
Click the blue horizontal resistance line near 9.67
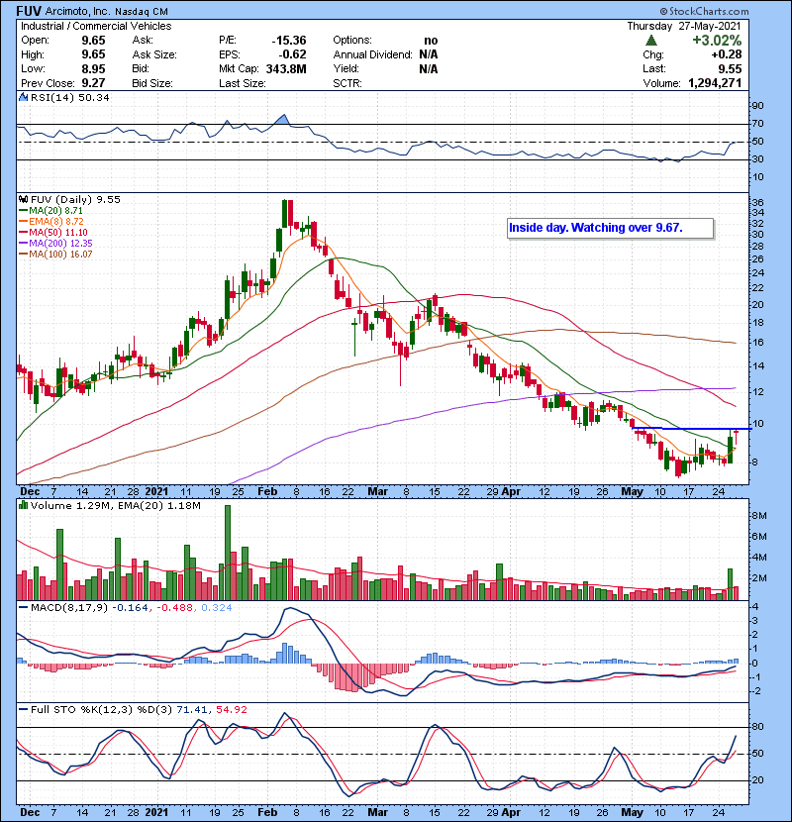tap(692, 429)
